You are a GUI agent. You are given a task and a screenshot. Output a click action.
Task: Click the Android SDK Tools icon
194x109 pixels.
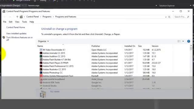tap(41, 82)
